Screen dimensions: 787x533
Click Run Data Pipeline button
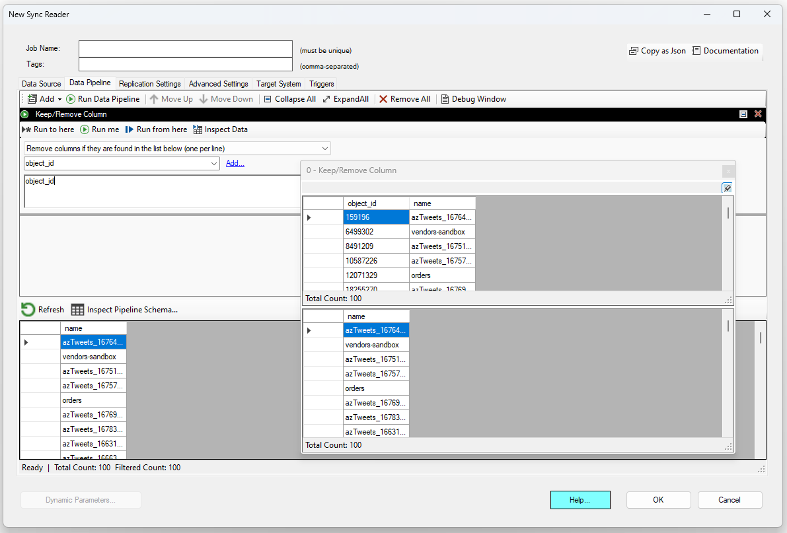[x=103, y=99]
